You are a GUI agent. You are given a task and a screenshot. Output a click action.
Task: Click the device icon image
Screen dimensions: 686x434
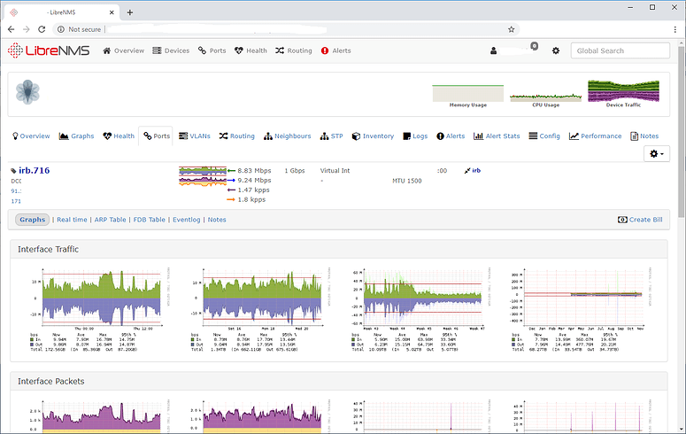(28, 91)
